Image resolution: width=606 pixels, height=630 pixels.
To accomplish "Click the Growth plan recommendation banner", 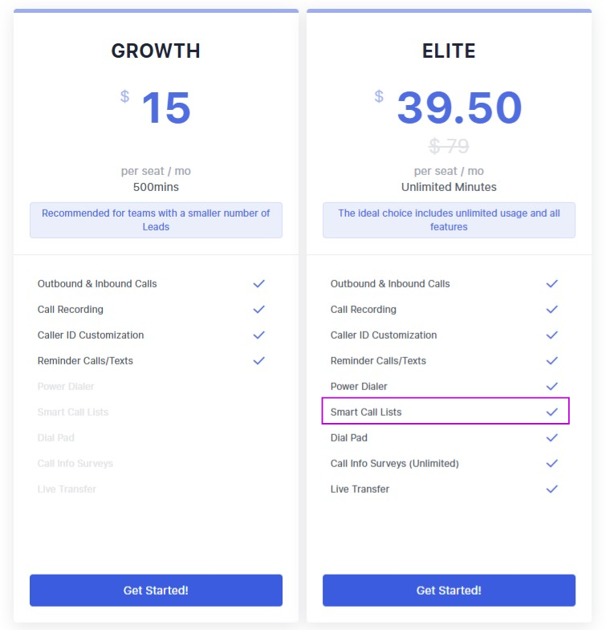I will [156, 220].
